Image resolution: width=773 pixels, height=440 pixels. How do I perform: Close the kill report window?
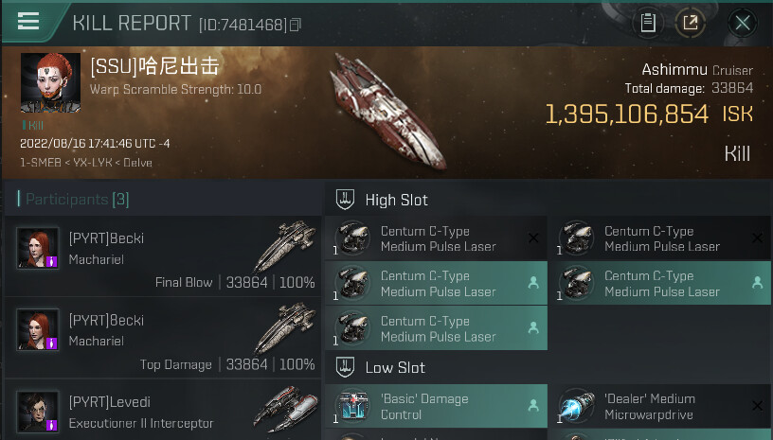pos(743,23)
